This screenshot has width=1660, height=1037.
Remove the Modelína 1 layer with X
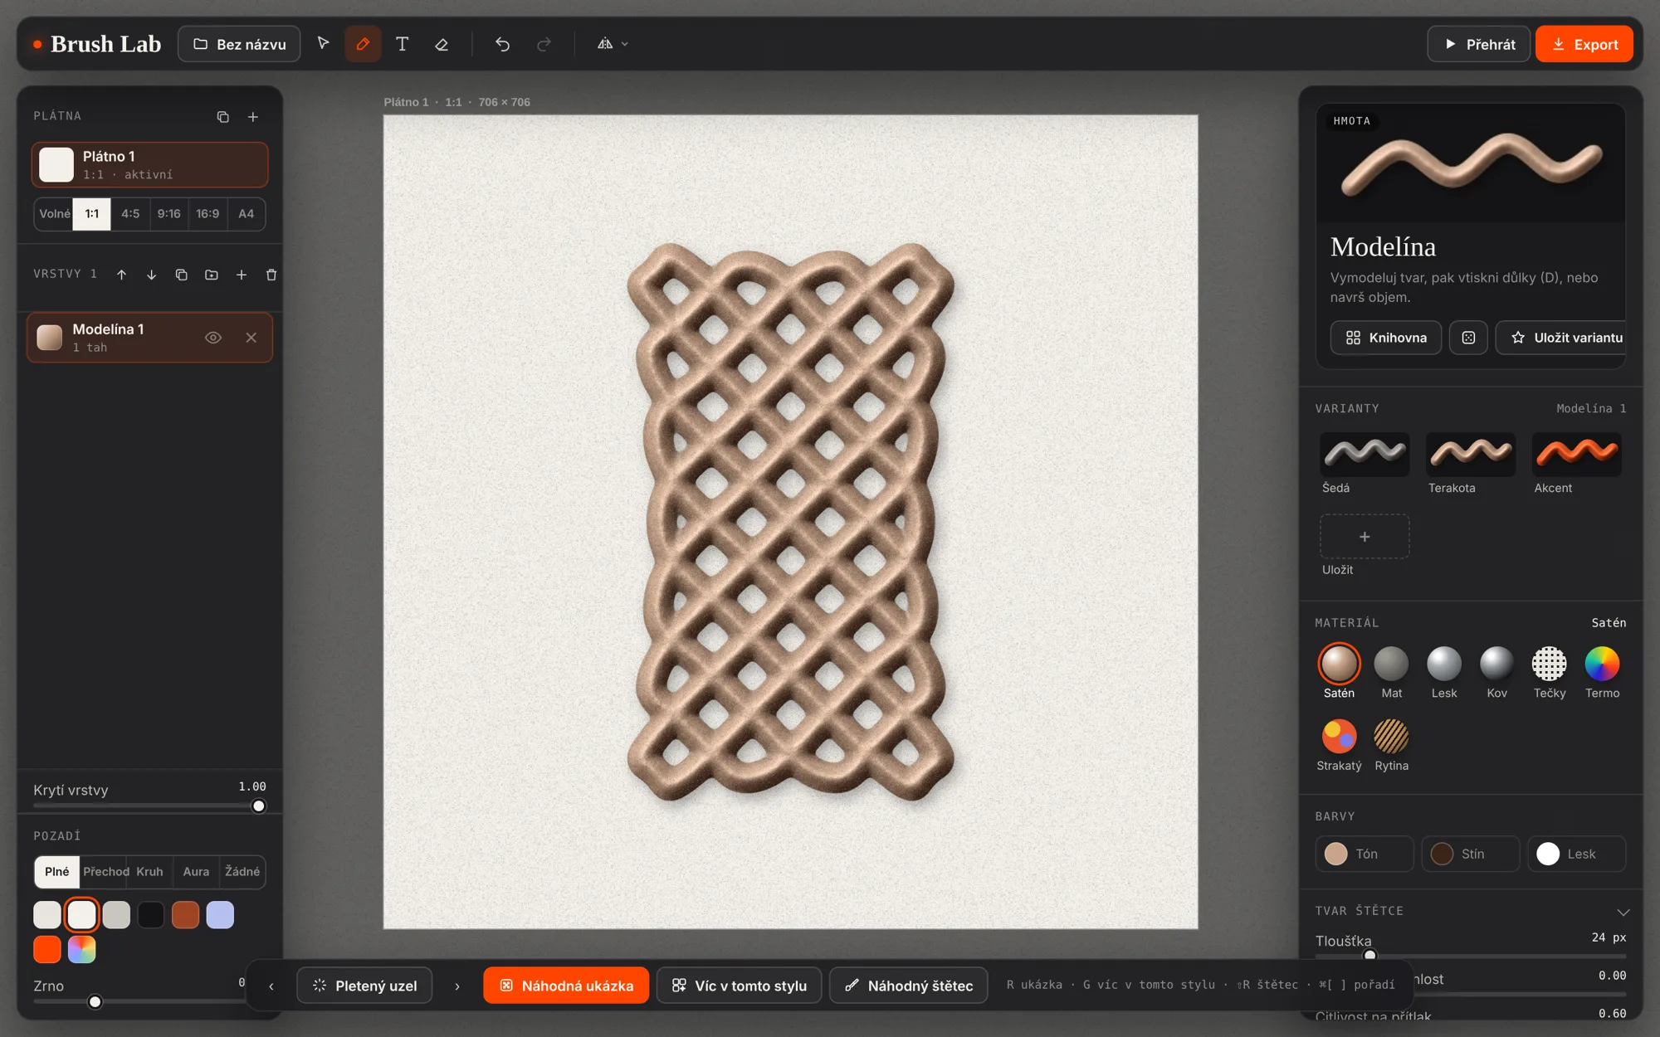[251, 338]
